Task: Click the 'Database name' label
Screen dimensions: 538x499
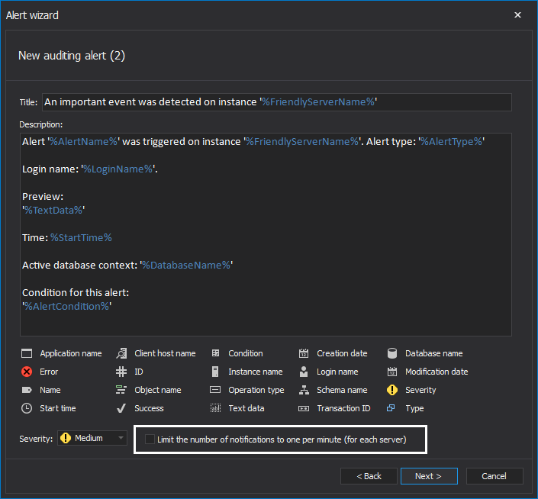Action: 434,353
